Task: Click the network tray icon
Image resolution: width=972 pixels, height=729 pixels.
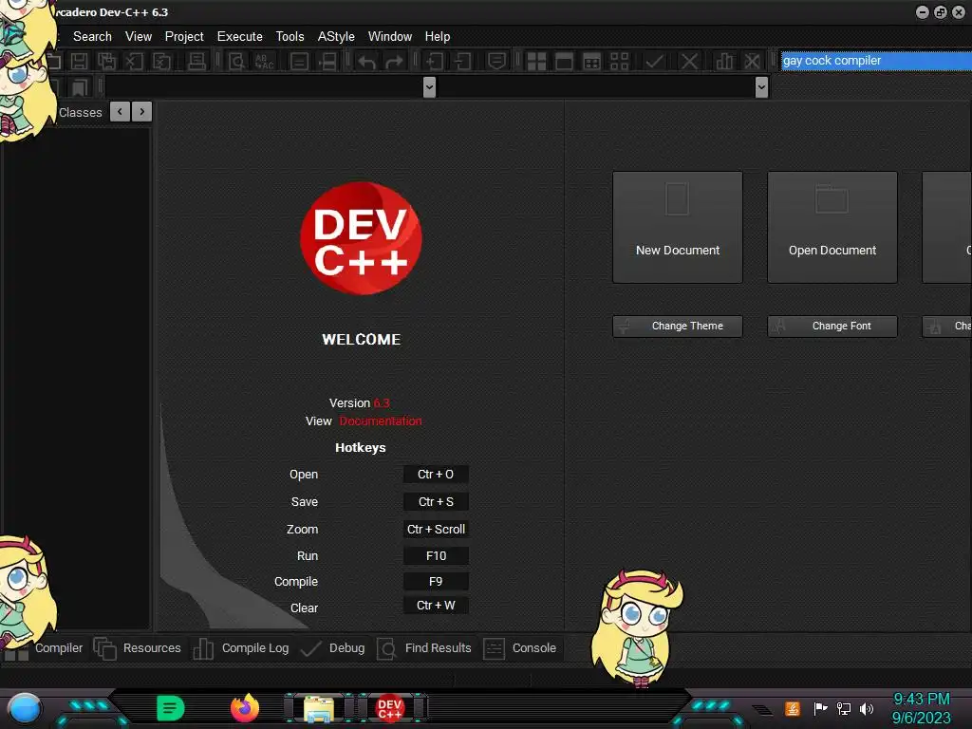Action: tap(844, 708)
